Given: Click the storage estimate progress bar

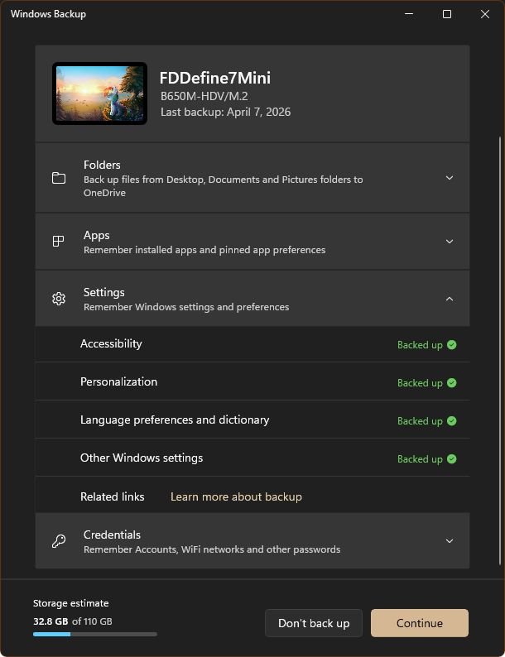Looking at the screenshot, I should click(x=95, y=635).
